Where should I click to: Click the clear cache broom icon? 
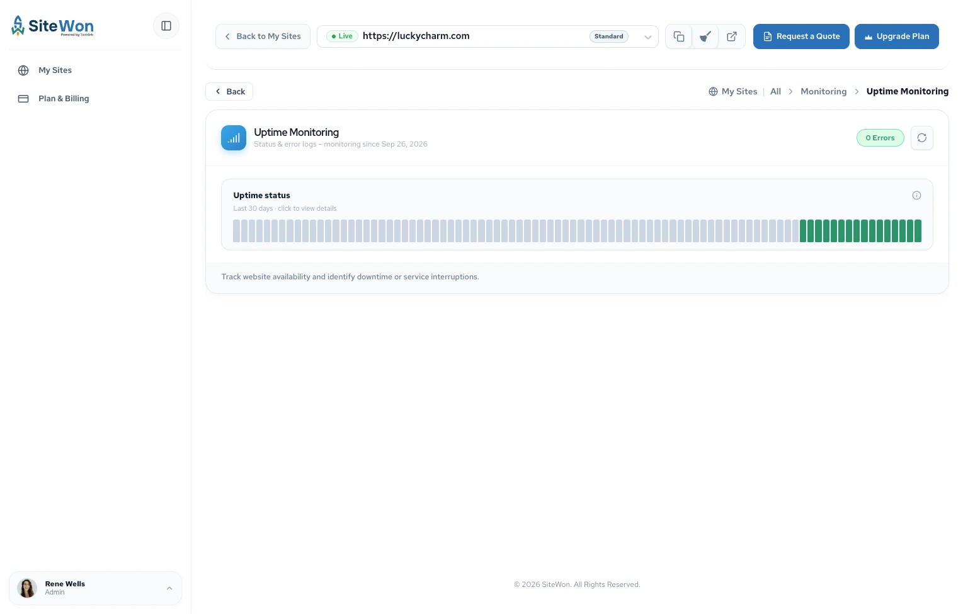[x=705, y=36]
